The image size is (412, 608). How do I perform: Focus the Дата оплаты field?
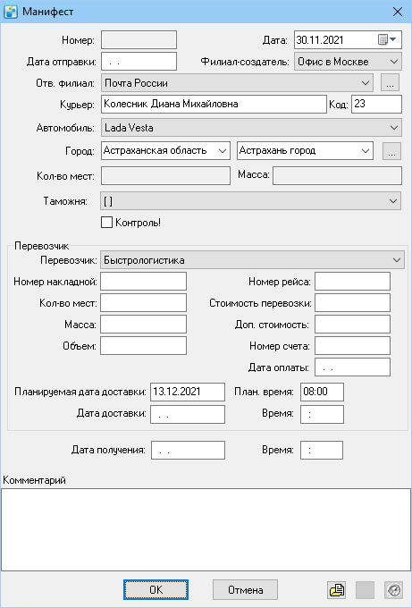[x=352, y=367]
